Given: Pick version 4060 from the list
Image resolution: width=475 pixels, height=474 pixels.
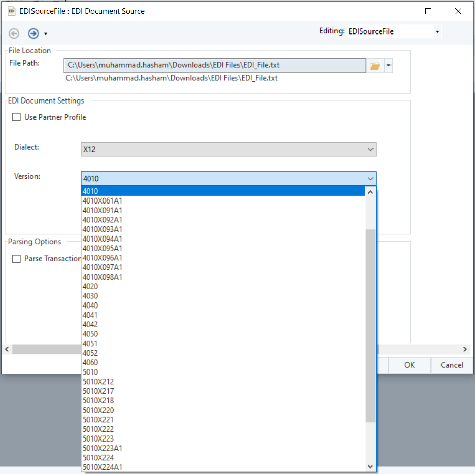Looking at the screenshot, I should pos(90,362).
